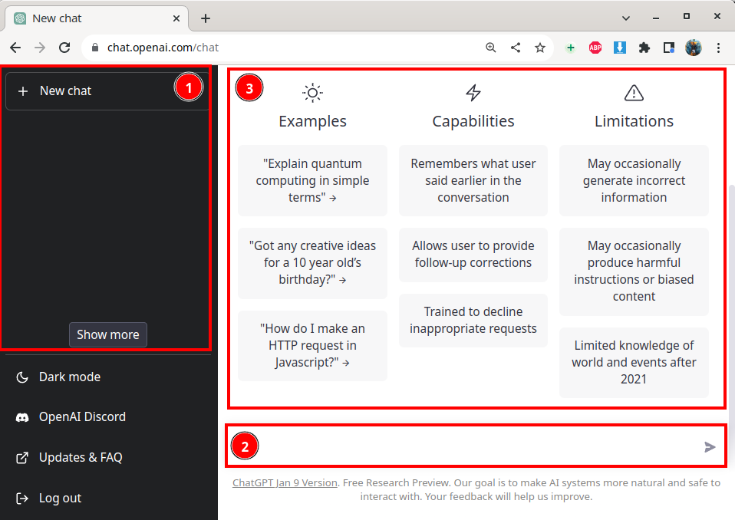Click the log out arrow icon
This screenshot has height=520, width=735.
pyautogui.click(x=22, y=498)
